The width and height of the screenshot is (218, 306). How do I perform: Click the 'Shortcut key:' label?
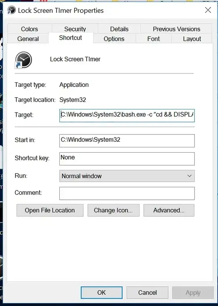(32, 158)
